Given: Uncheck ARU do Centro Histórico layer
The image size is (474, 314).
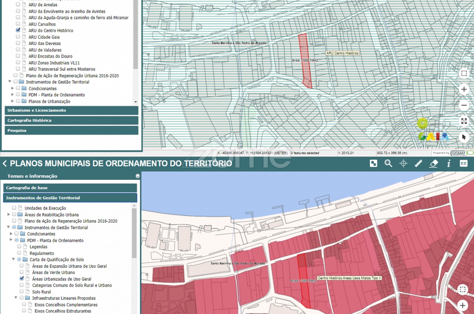Looking at the screenshot, I should [18, 30].
